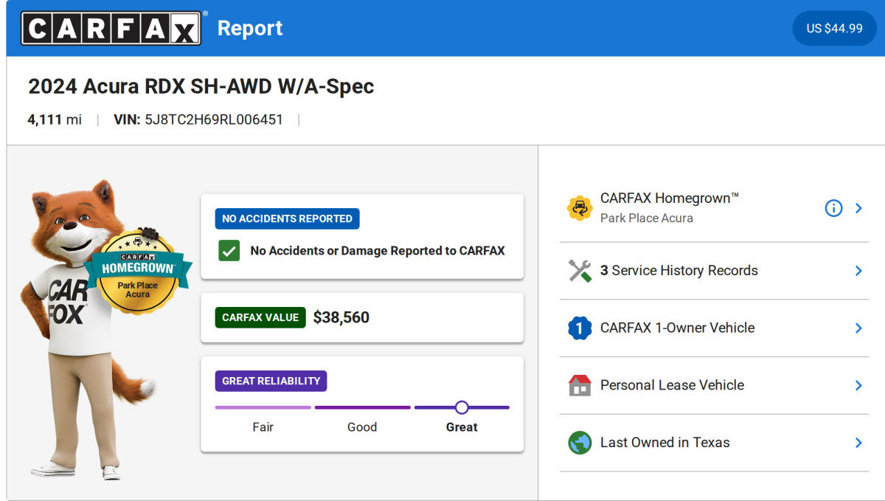The height and width of the screenshot is (501, 885).
Task: Click the blue 1-Owner badge icon
Action: tap(580, 328)
